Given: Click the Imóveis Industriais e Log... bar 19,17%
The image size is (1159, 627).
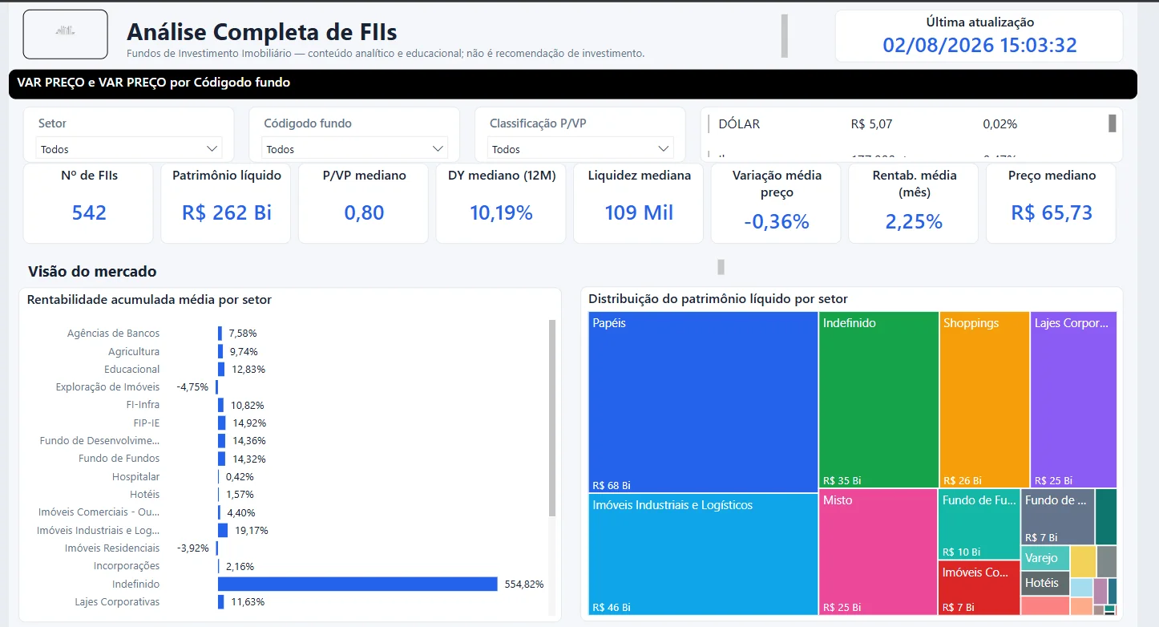Looking at the screenshot, I should coord(223,530).
